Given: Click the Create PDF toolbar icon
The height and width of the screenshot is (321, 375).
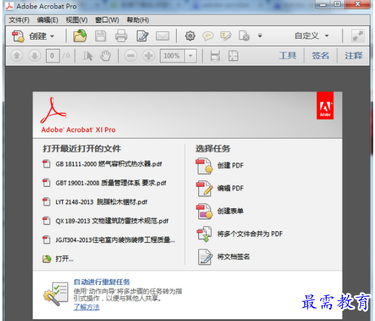Looking at the screenshot, I should (x=18, y=36).
